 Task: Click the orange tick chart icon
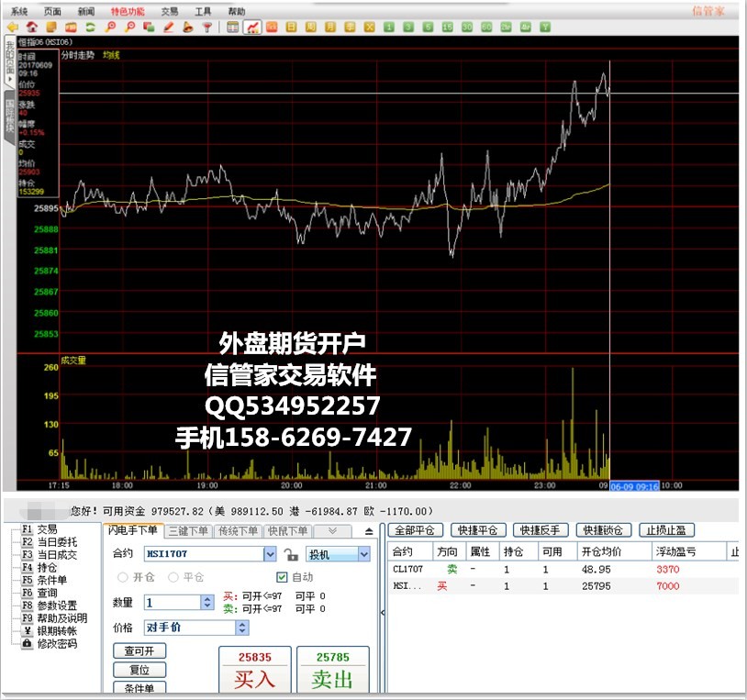[272, 28]
